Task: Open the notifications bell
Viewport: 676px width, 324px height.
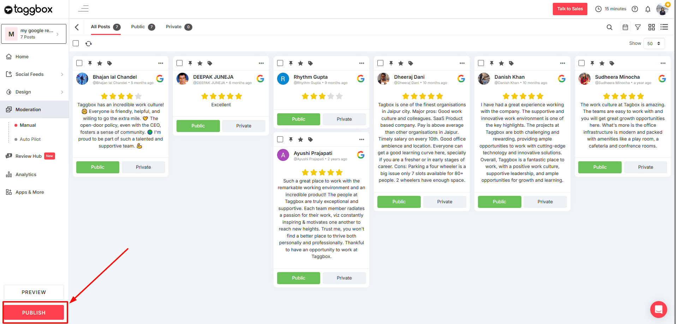Action: (x=647, y=9)
